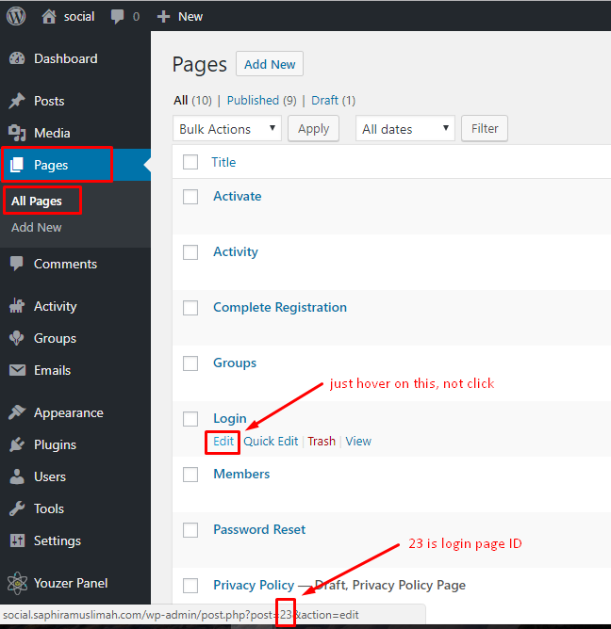
Task: Click the Activity icon in sidebar
Action: click(17, 306)
